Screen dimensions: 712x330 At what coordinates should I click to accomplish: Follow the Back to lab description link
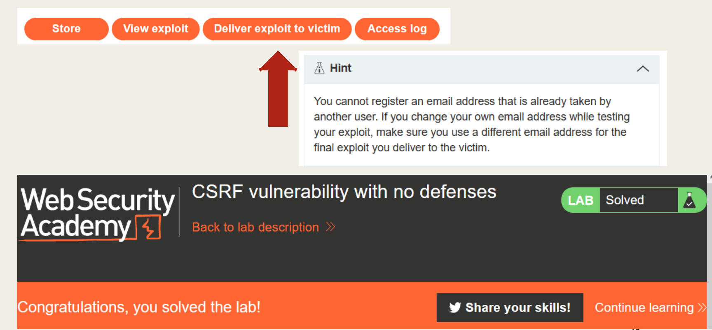(x=255, y=227)
